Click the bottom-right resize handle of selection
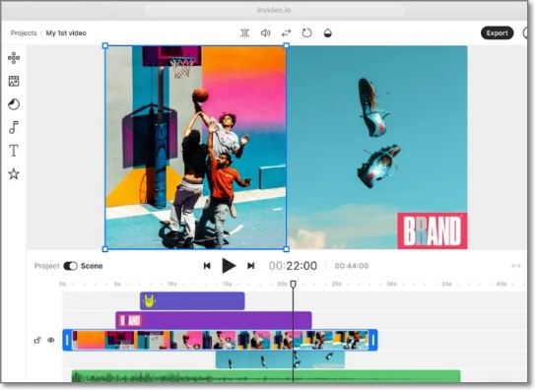 (287, 249)
